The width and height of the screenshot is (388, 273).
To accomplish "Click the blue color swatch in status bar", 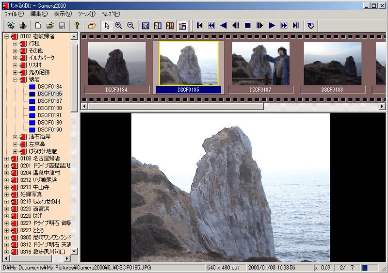I will pyautogui.click(x=365, y=267).
